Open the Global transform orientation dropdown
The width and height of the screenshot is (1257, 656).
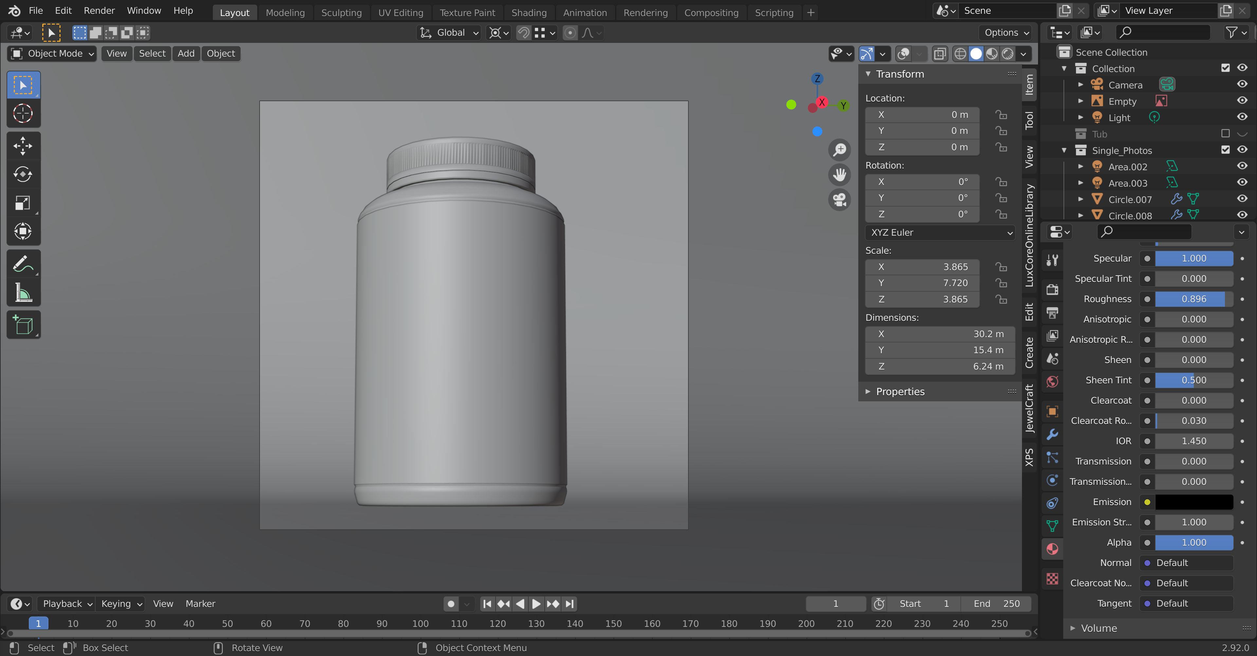click(449, 33)
